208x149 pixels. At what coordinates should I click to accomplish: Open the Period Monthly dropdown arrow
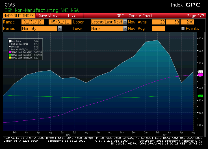coord(60,29)
